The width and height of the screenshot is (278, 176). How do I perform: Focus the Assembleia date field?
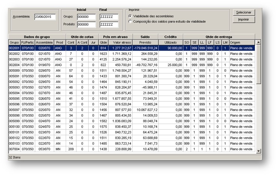(x=45, y=17)
